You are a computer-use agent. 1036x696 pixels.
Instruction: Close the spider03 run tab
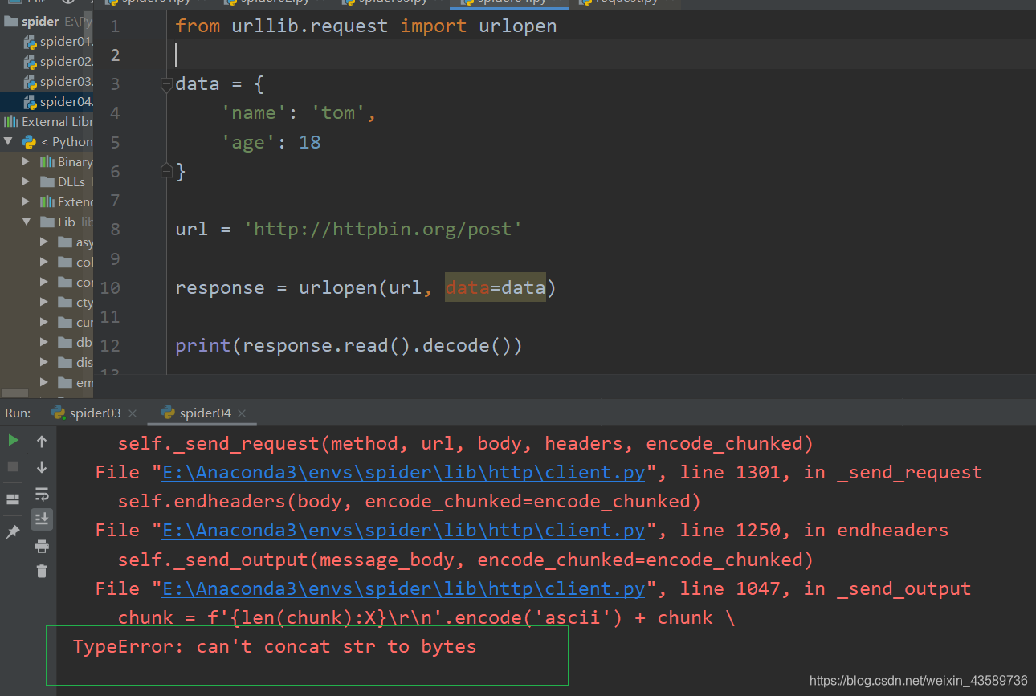coord(133,413)
